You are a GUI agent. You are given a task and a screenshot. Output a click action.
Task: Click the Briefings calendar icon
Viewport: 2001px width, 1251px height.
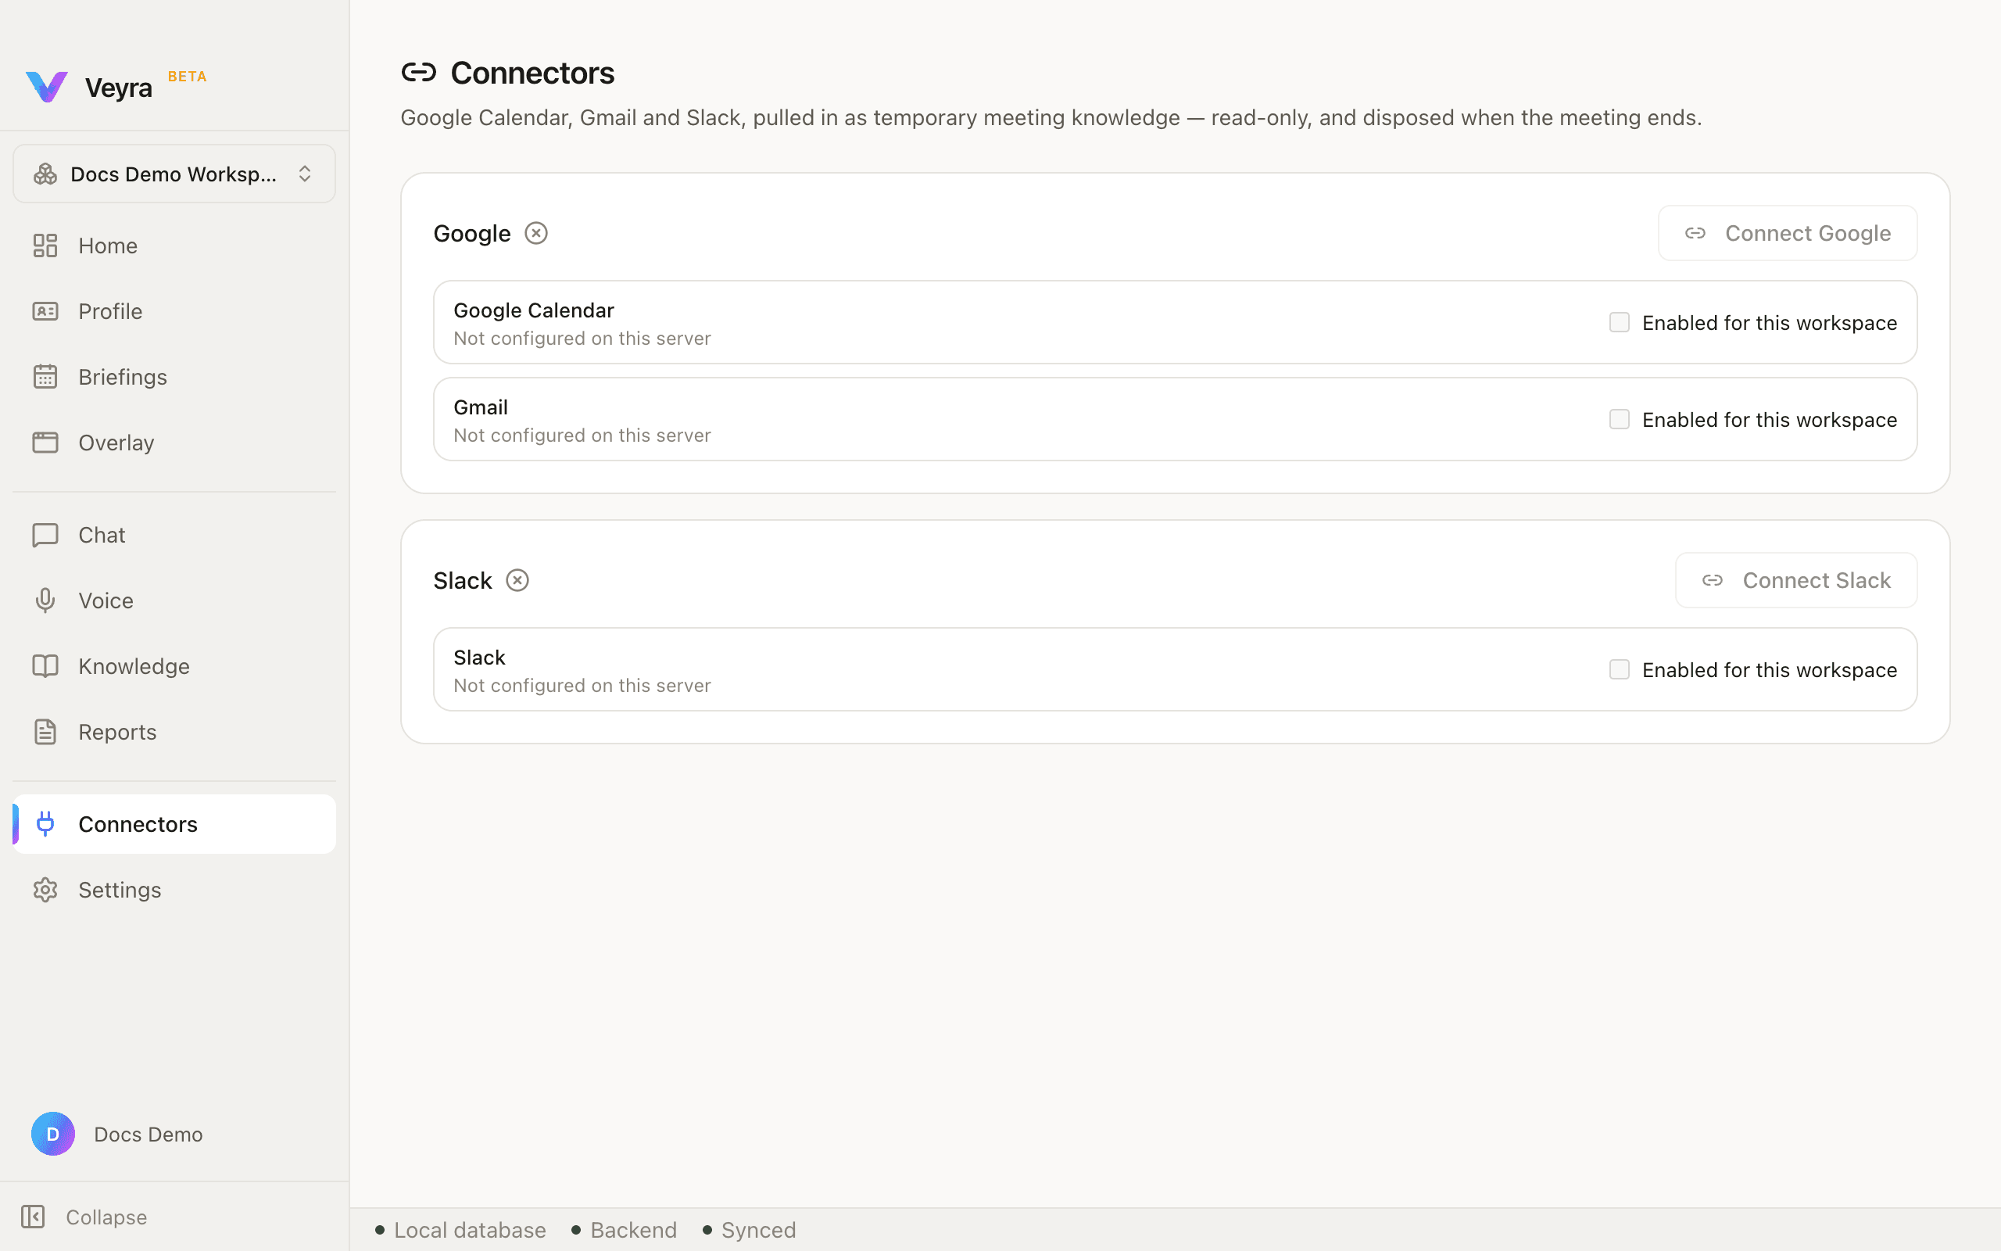click(45, 378)
